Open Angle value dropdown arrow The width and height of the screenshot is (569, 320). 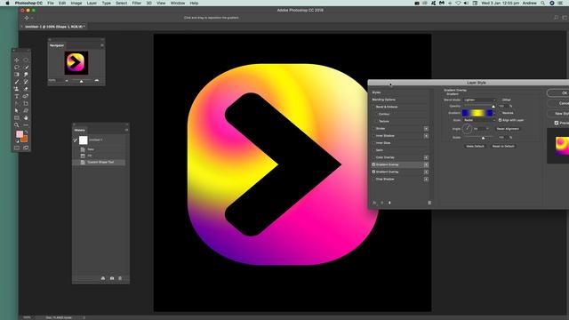pyautogui.click(x=487, y=129)
